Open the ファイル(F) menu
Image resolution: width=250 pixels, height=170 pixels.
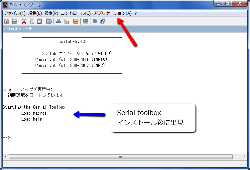[15, 13]
